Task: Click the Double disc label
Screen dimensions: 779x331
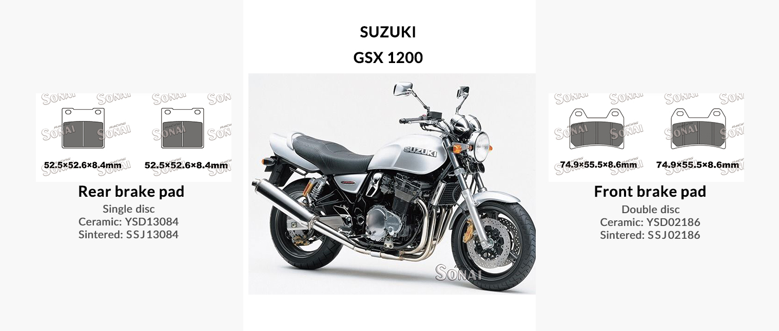Action: (651, 209)
